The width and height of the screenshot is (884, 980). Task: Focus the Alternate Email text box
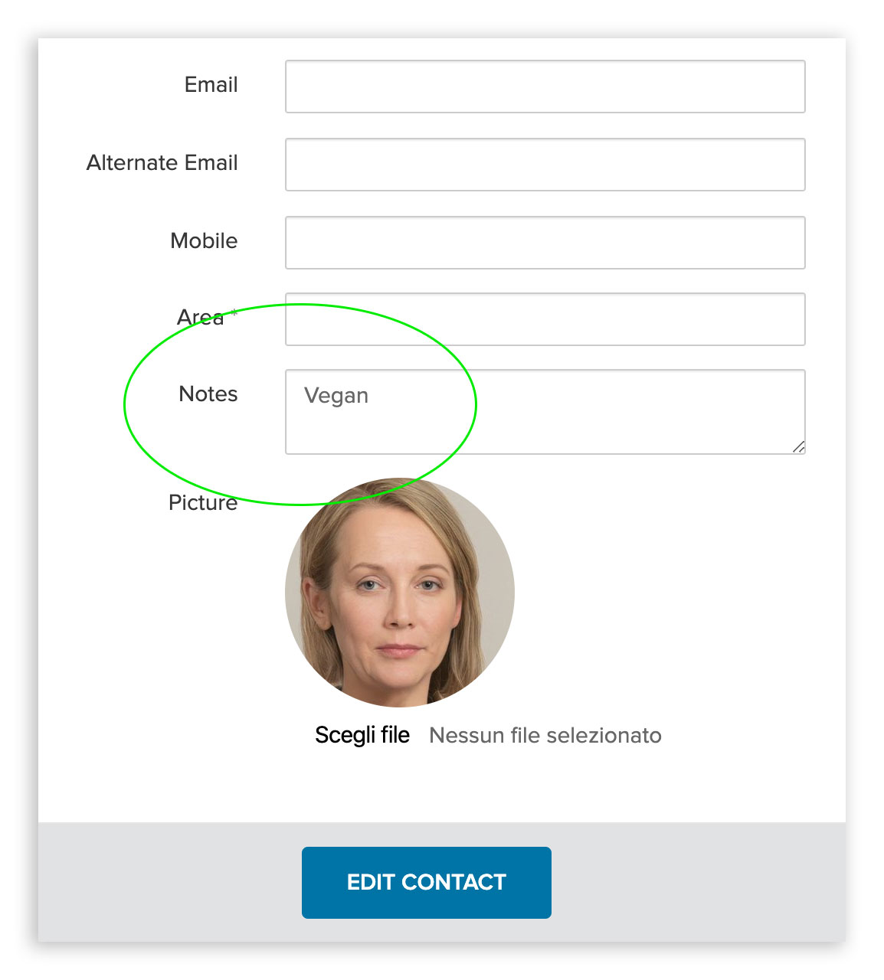(x=545, y=165)
